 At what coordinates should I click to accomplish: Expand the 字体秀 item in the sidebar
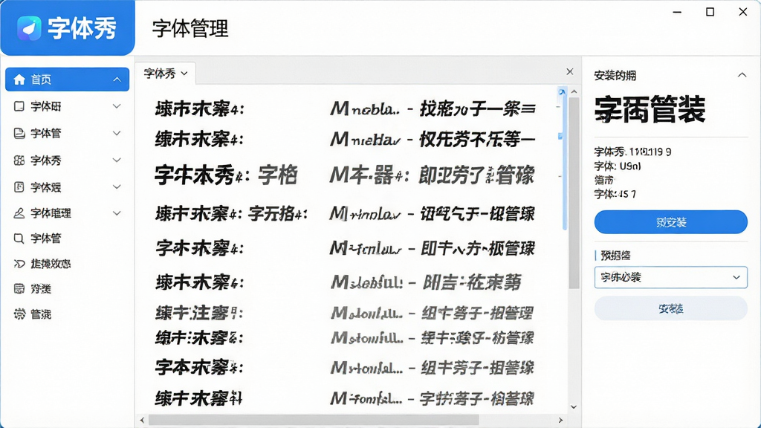point(117,160)
